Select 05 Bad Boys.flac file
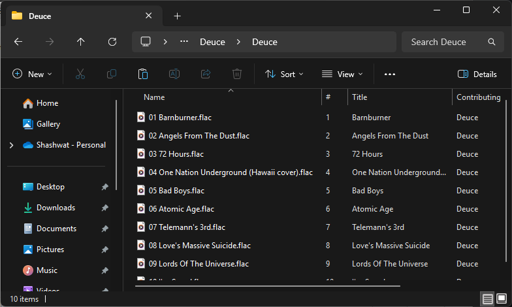This screenshot has height=307, width=512. (176, 191)
